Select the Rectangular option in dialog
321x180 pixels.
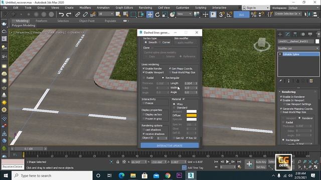click(x=163, y=78)
